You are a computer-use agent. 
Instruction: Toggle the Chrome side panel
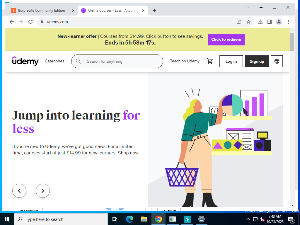270,22
